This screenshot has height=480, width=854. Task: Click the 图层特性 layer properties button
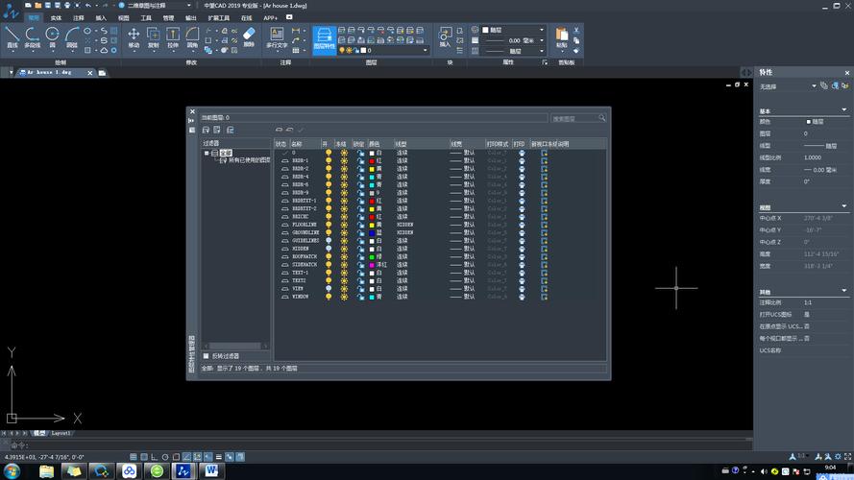coord(325,37)
